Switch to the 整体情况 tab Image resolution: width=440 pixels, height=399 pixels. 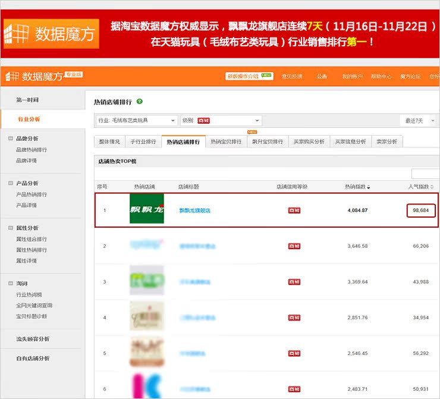tap(109, 142)
